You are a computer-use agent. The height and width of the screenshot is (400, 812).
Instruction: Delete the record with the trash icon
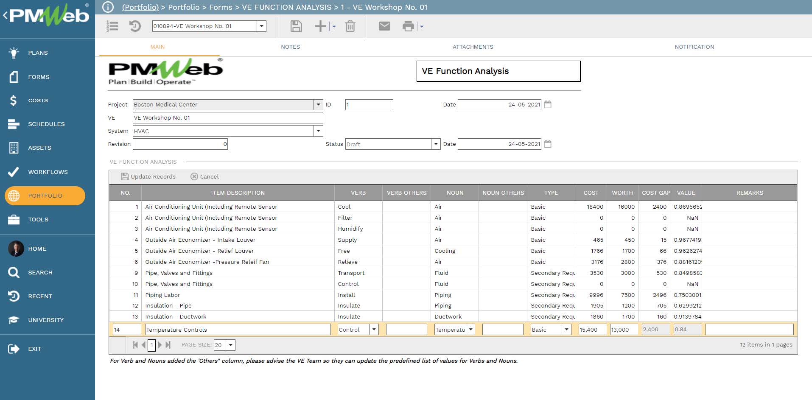pos(350,26)
